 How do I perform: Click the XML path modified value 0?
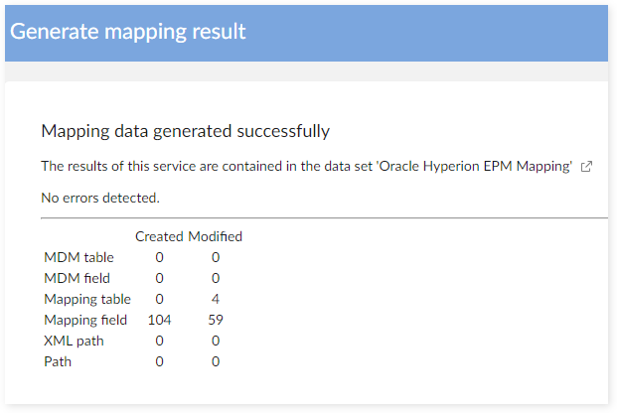coord(216,341)
